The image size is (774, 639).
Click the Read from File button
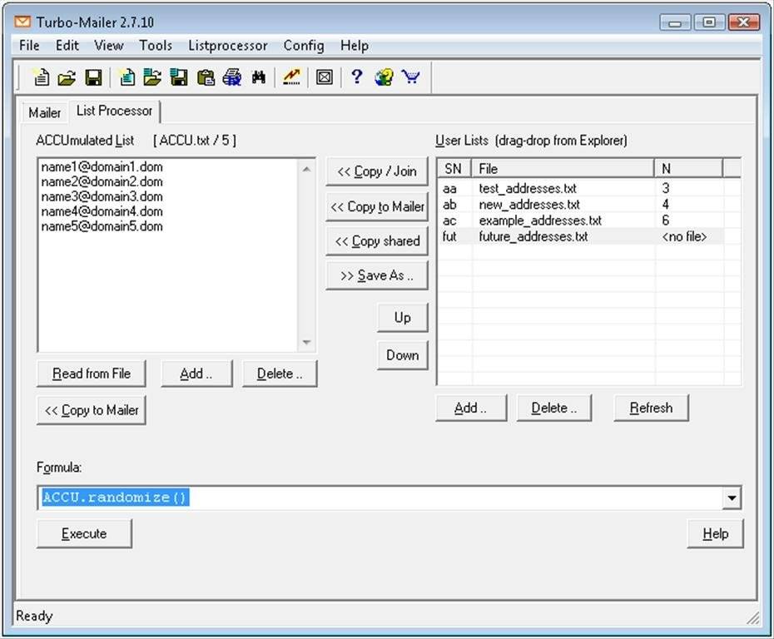point(92,374)
